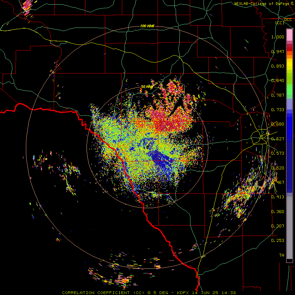Click the [CC] legend unit label
The width and height of the screenshot is (295, 295).
pyautogui.click(x=280, y=23)
